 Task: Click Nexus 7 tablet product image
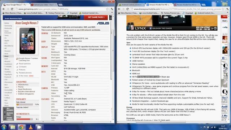coord(27,41)
